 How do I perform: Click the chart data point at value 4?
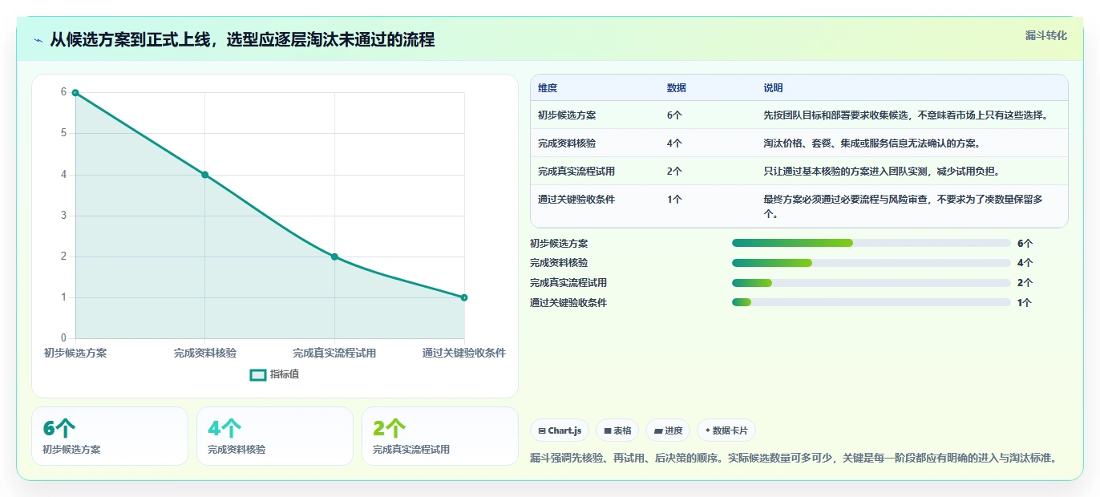click(205, 175)
